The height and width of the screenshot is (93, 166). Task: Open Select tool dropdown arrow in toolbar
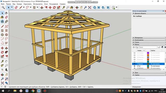(x=12, y=7)
